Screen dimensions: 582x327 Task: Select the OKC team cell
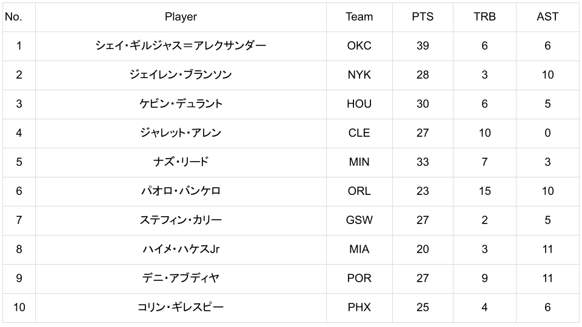coord(359,46)
